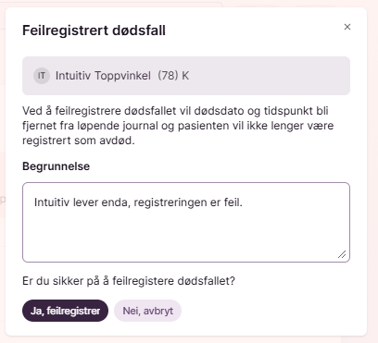378x343 pixels.
Task: Click the textarea resize grip icon
Action: [x=342, y=254]
